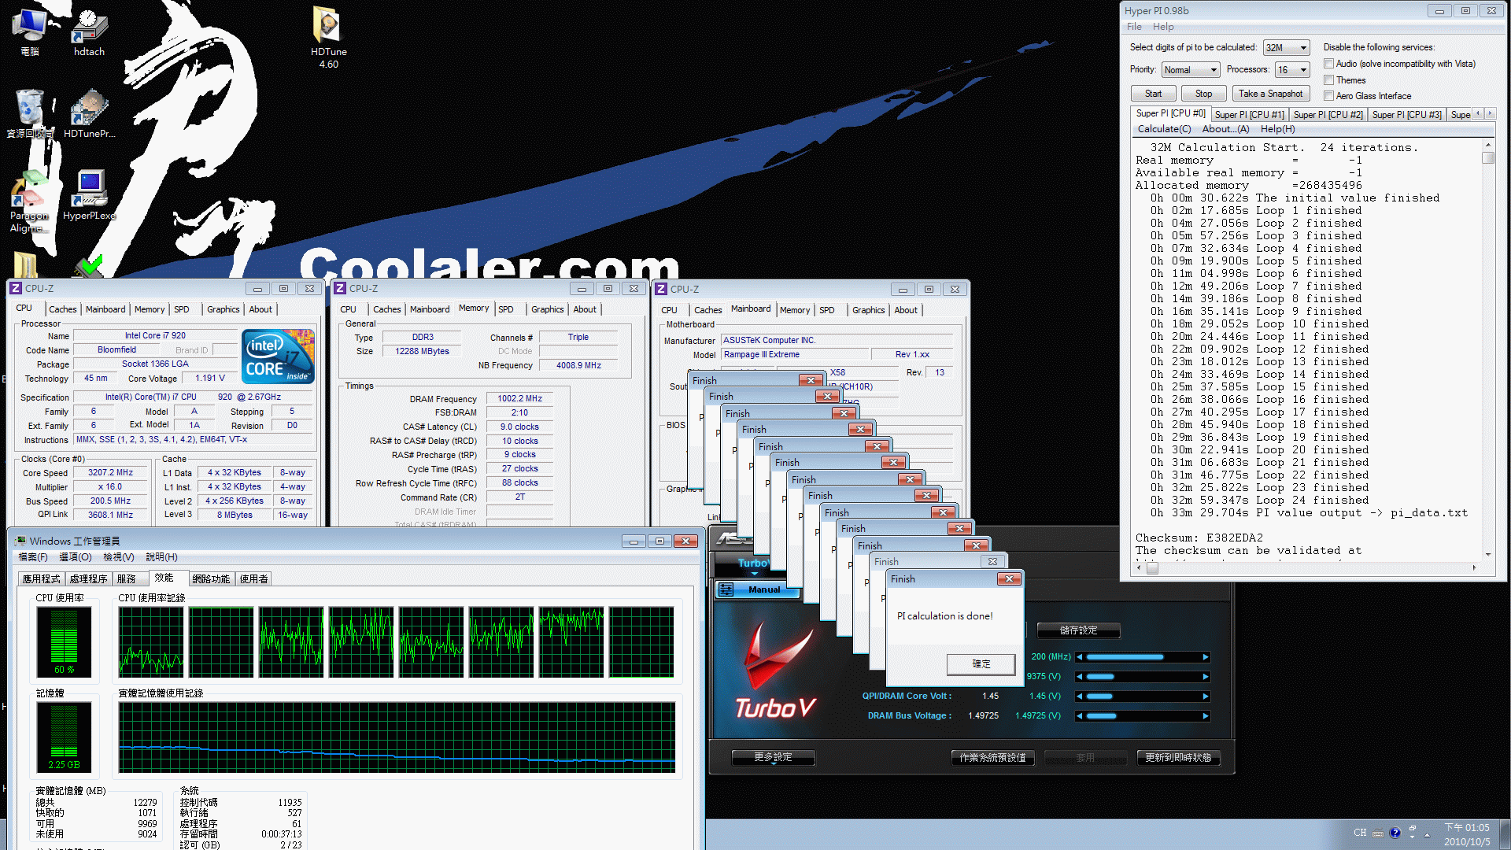The height and width of the screenshot is (850, 1511).
Task: Click the Stop button in Hyper PI
Action: pyautogui.click(x=1203, y=94)
